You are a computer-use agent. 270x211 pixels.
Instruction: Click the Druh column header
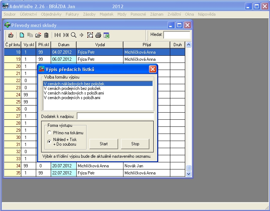click(177, 45)
